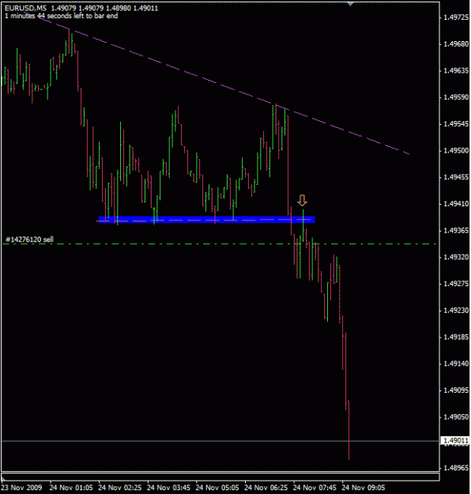Click the EURUSD,M5 chart title text
Screen dimensions: 471x494
pyautogui.click(x=25, y=8)
